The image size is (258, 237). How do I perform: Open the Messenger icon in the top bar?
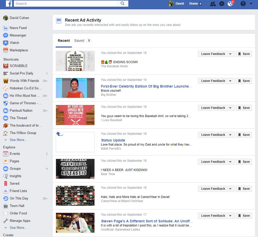coord(222,4)
